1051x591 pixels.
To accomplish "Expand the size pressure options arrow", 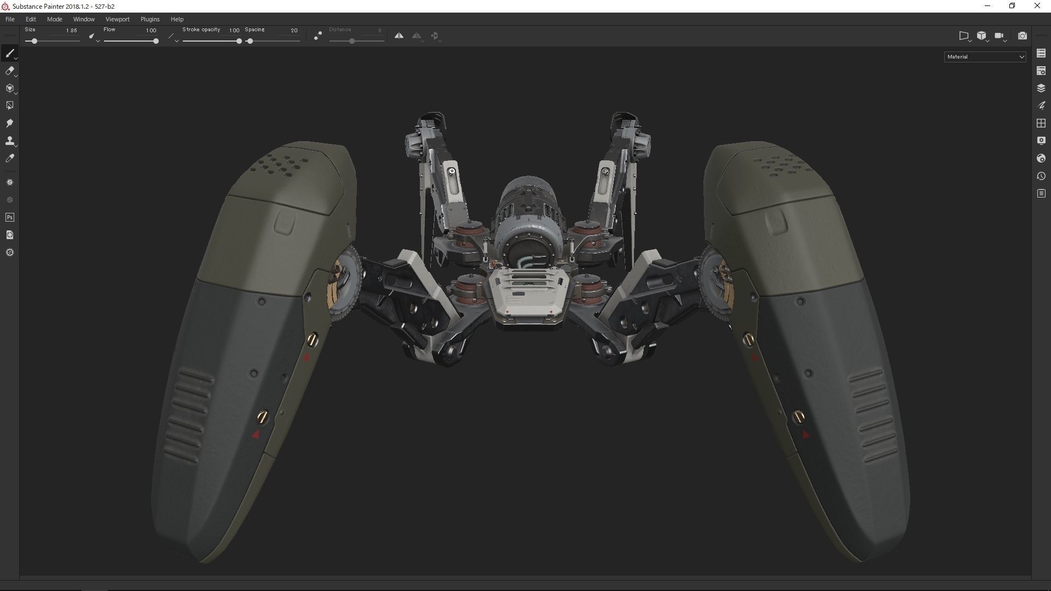I will pos(97,40).
